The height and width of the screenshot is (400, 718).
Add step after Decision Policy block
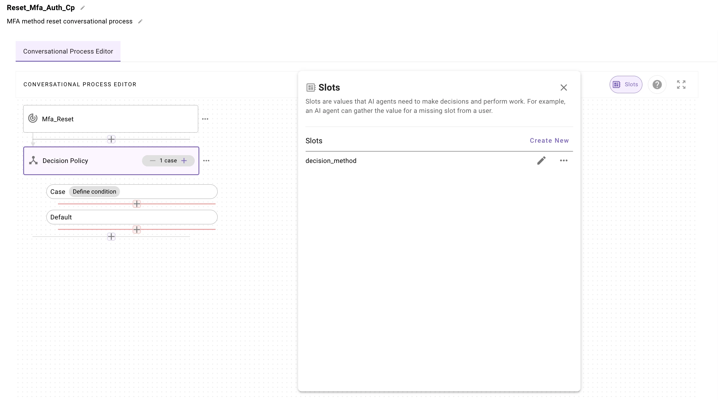[x=111, y=236]
